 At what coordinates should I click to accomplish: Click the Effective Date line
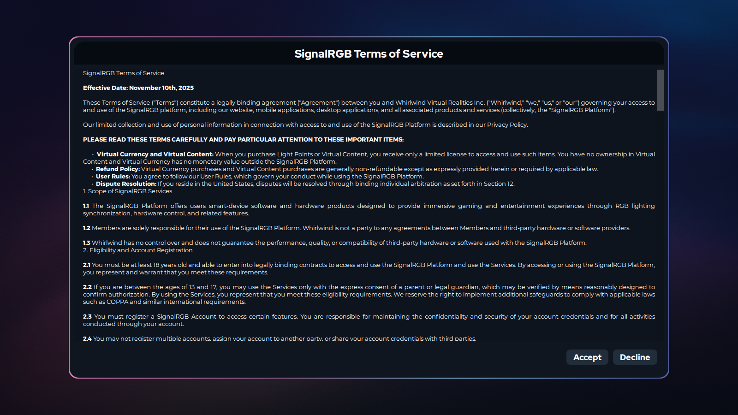[x=138, y=88]
